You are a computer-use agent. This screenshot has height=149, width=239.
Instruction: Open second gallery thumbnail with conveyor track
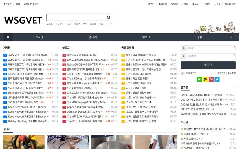click(x=68, y=142)
